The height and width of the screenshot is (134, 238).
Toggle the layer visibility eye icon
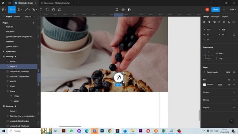234,72
